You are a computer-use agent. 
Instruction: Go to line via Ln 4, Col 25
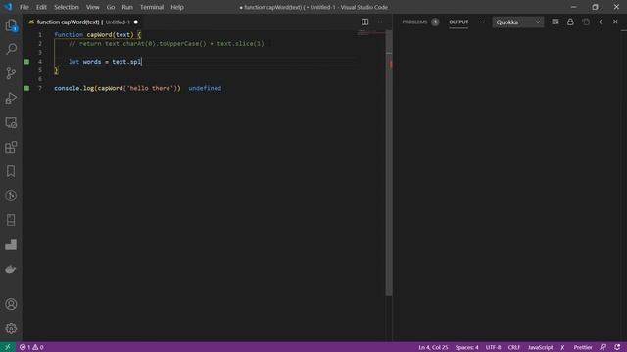(433, 347)
